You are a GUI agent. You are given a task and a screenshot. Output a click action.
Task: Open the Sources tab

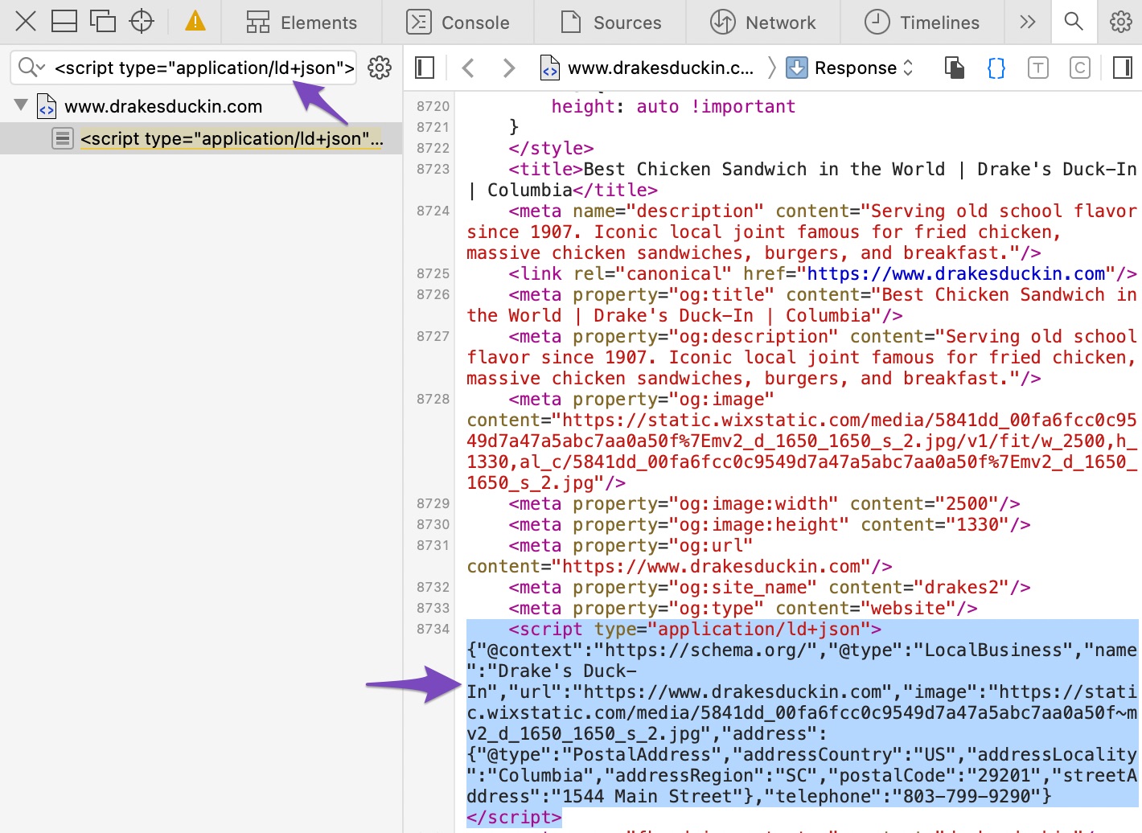[x=610, y=23]
